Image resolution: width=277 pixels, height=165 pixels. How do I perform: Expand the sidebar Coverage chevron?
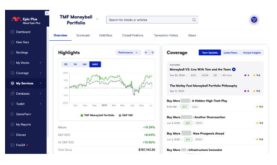click(x=40, y=73)
